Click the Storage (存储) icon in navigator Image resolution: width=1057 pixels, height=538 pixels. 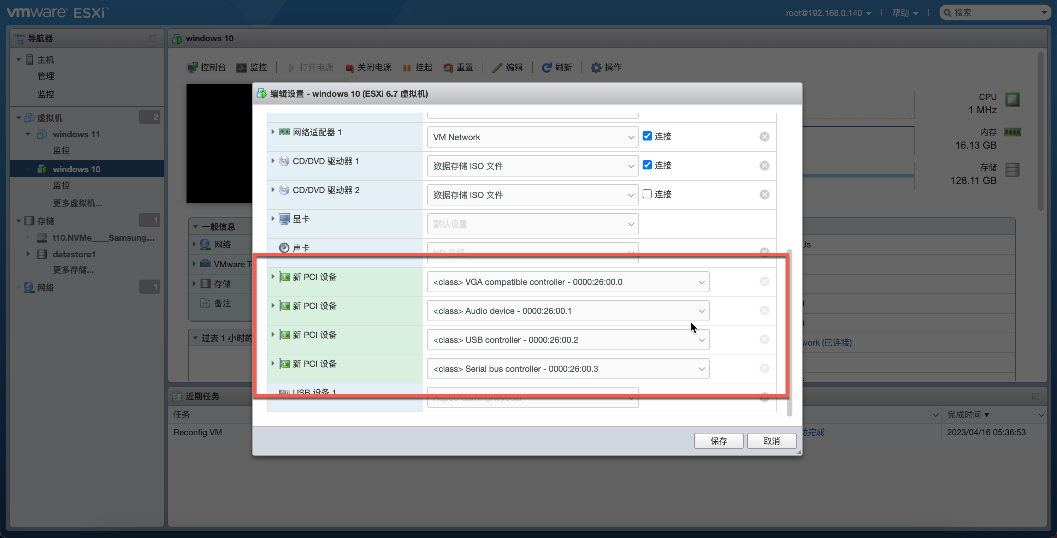click(29, 221)
